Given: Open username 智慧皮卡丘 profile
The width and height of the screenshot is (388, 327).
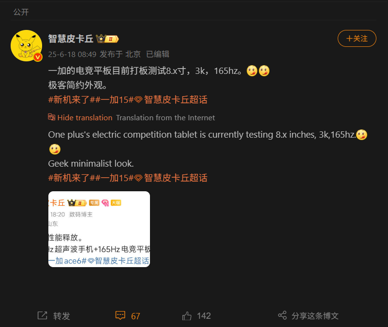Looking at the screenshot, I should click(71, 39).
